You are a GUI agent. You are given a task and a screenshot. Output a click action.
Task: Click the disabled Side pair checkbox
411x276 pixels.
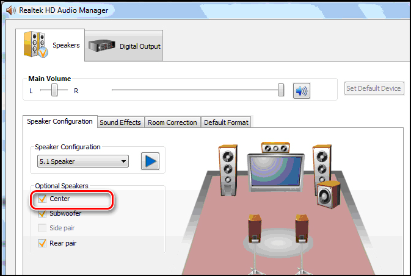(42, 228)
